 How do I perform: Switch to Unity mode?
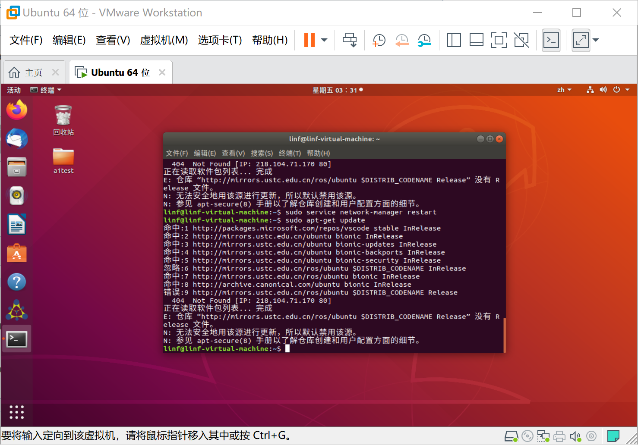[x=521, y=40]
